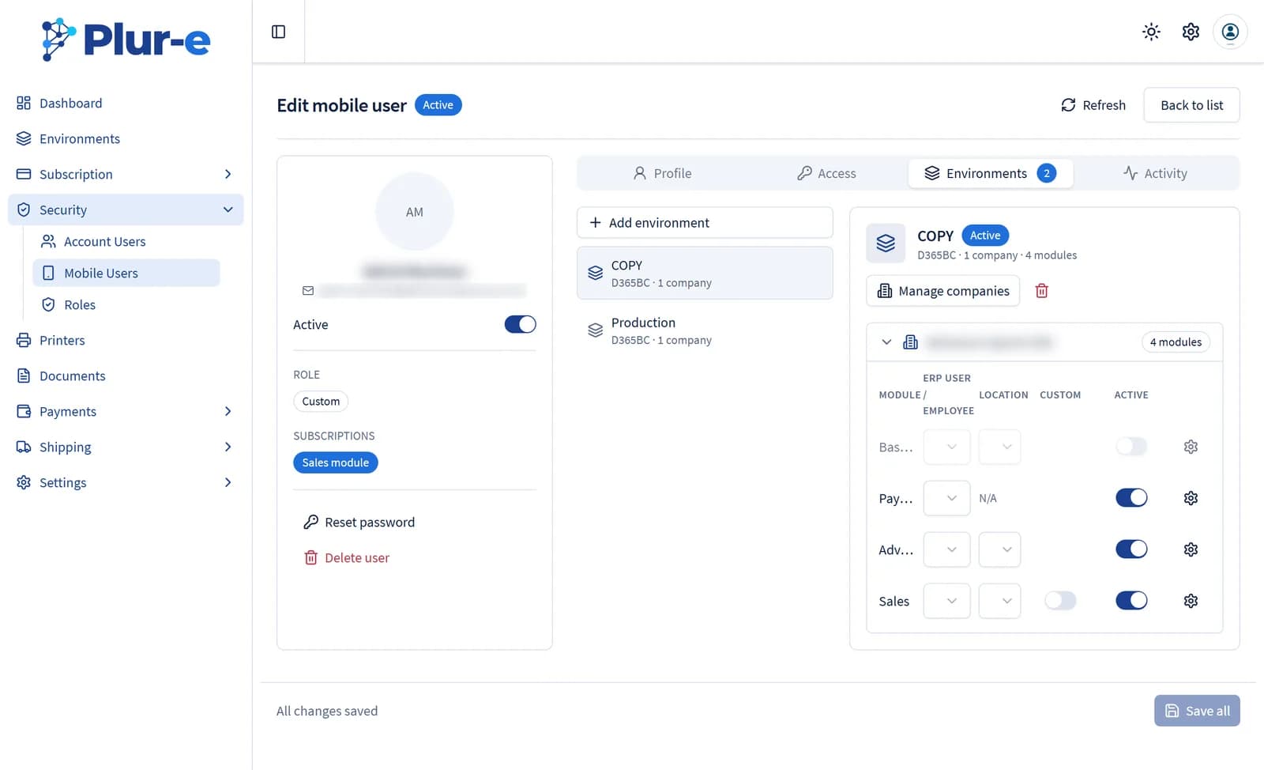Open Roles under Security
This screenshot has height=770, width=1264.
pyautogui.click(x=126, y=304)
